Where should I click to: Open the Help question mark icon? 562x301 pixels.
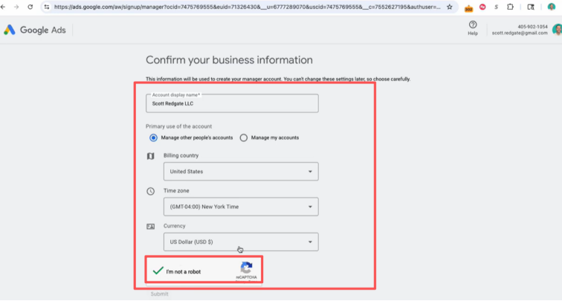pos(473,25)
